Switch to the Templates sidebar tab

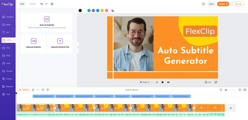(8, 17)
